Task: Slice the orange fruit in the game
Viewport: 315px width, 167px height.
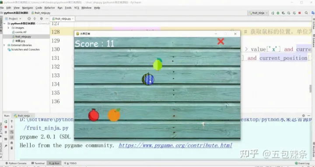Action: tap(114, 115)
